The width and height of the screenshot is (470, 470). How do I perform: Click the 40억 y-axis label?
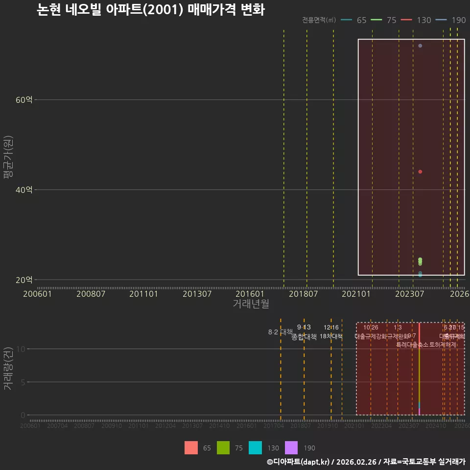point(24,189)
